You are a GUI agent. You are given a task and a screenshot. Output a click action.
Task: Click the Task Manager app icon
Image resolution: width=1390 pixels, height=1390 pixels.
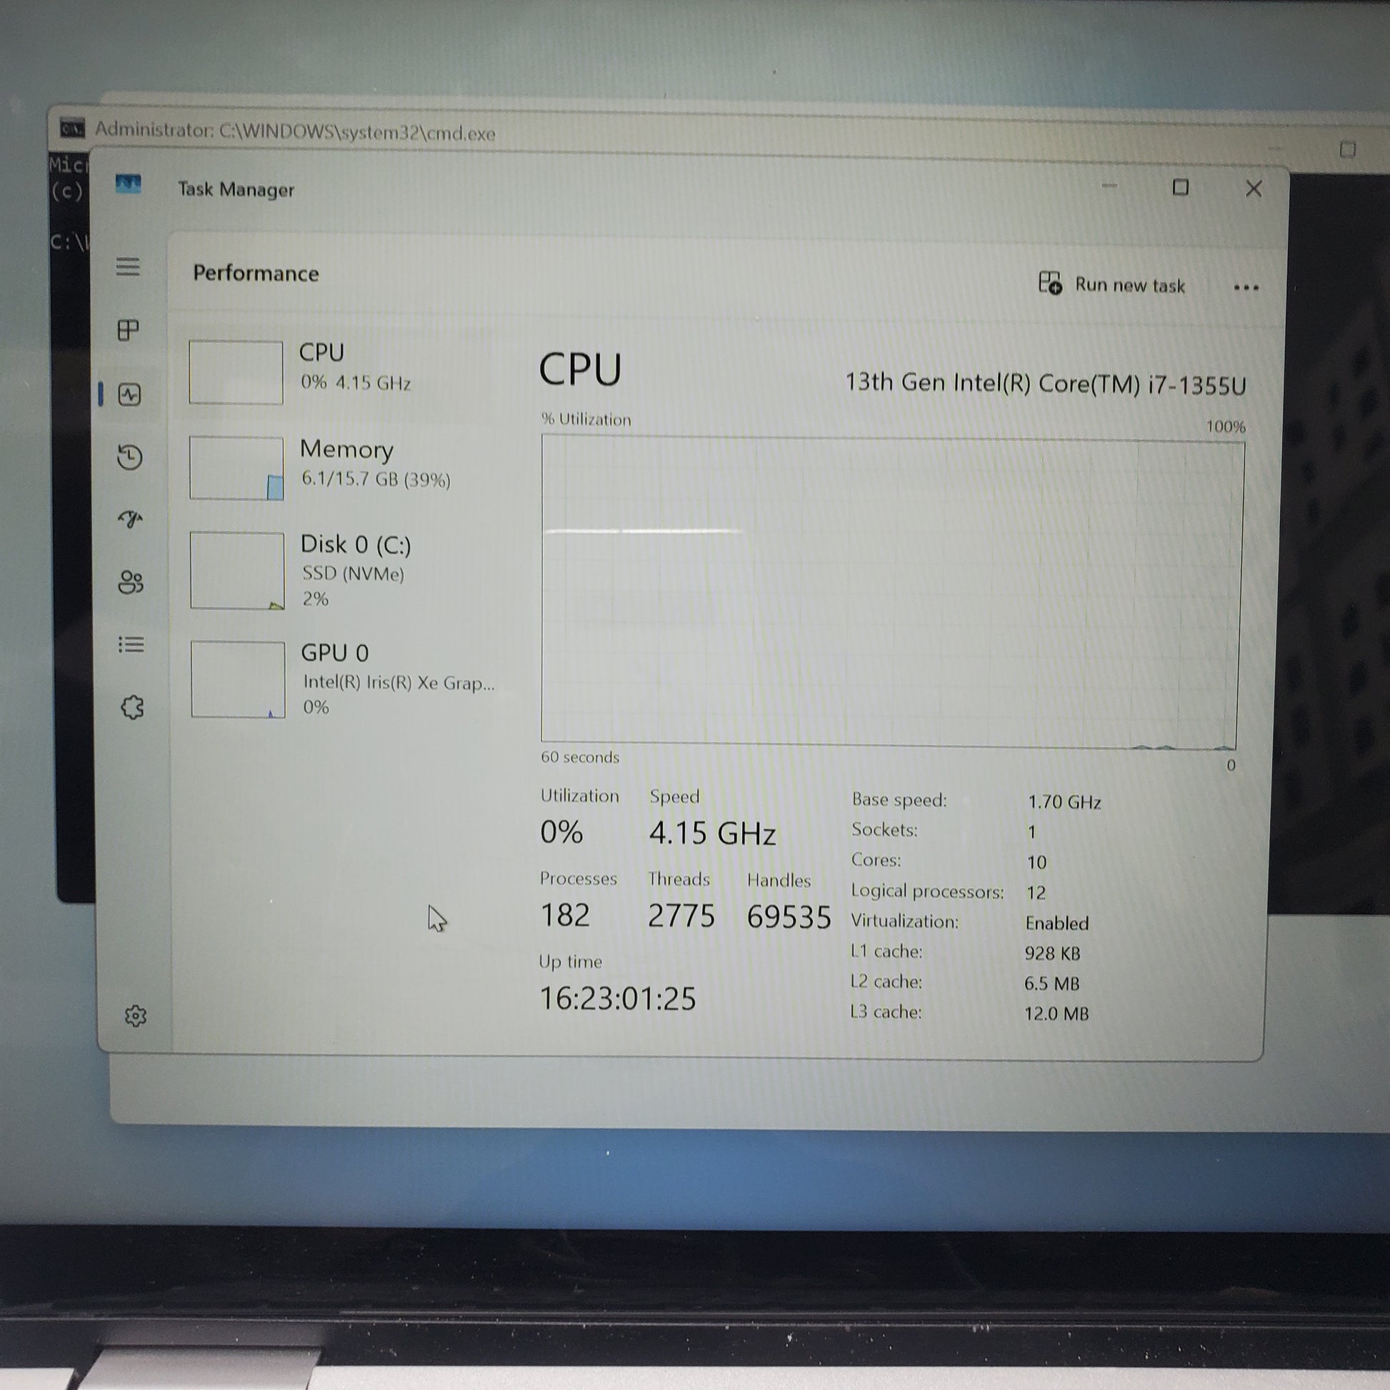pyautogui.click(x=128, y=185)
